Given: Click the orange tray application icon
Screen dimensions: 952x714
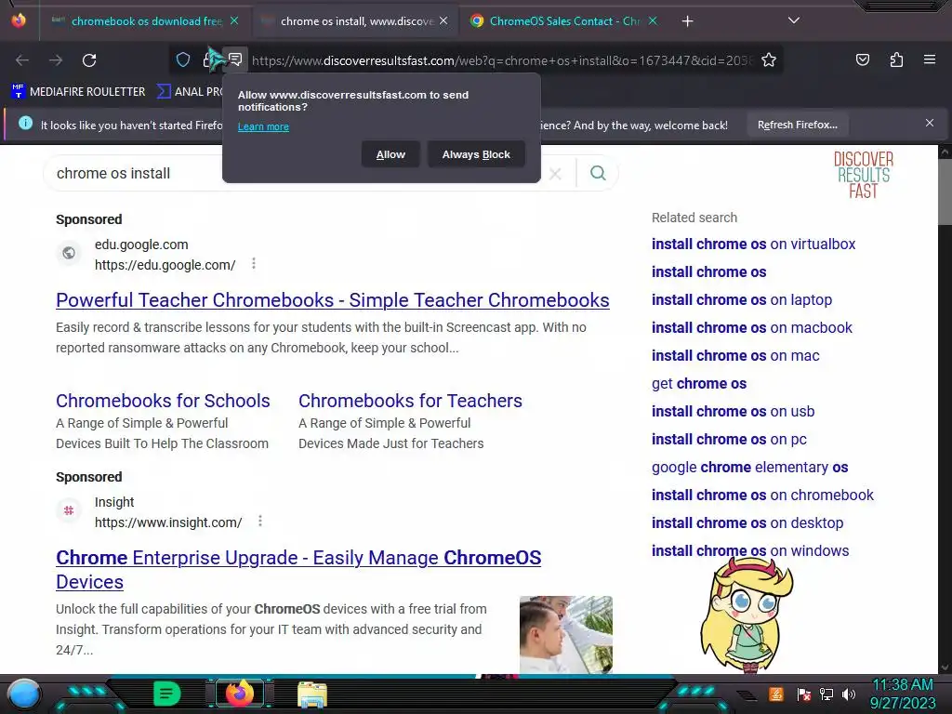Looking at the screenshot, I should point(776,694).
